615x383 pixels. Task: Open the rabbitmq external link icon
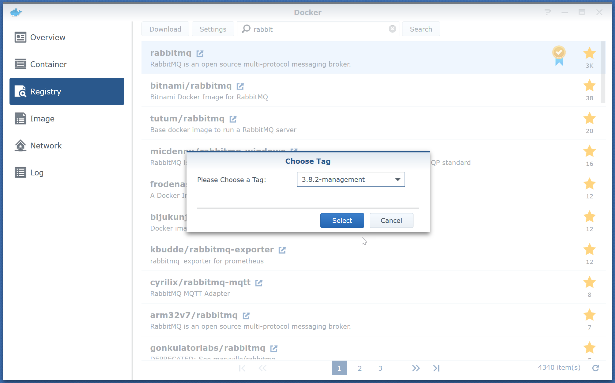(x=200, y=54)
